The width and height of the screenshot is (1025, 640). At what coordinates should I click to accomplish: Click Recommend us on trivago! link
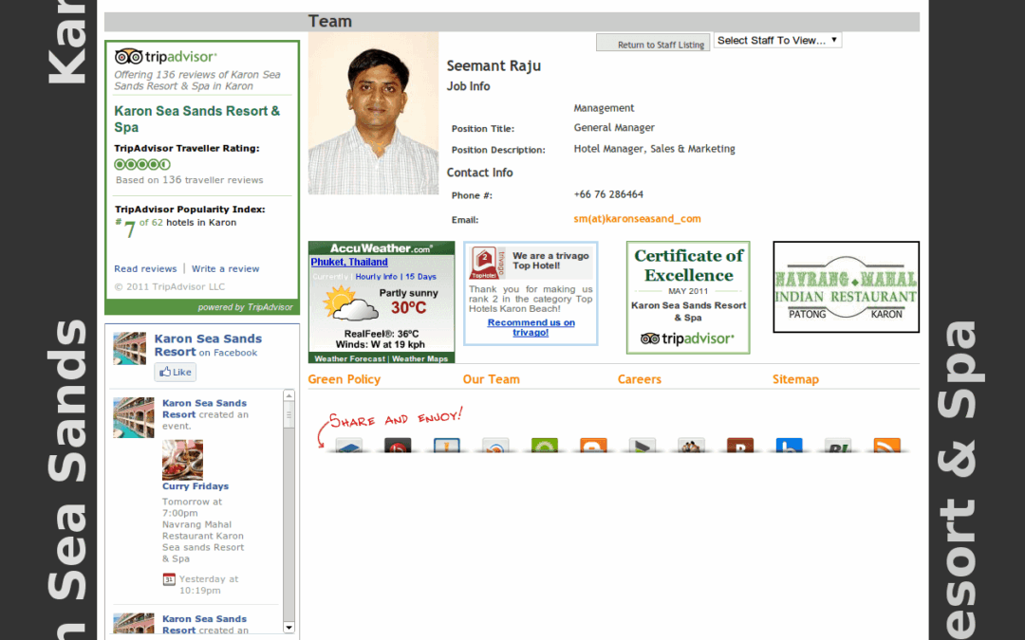click(531, 327)
